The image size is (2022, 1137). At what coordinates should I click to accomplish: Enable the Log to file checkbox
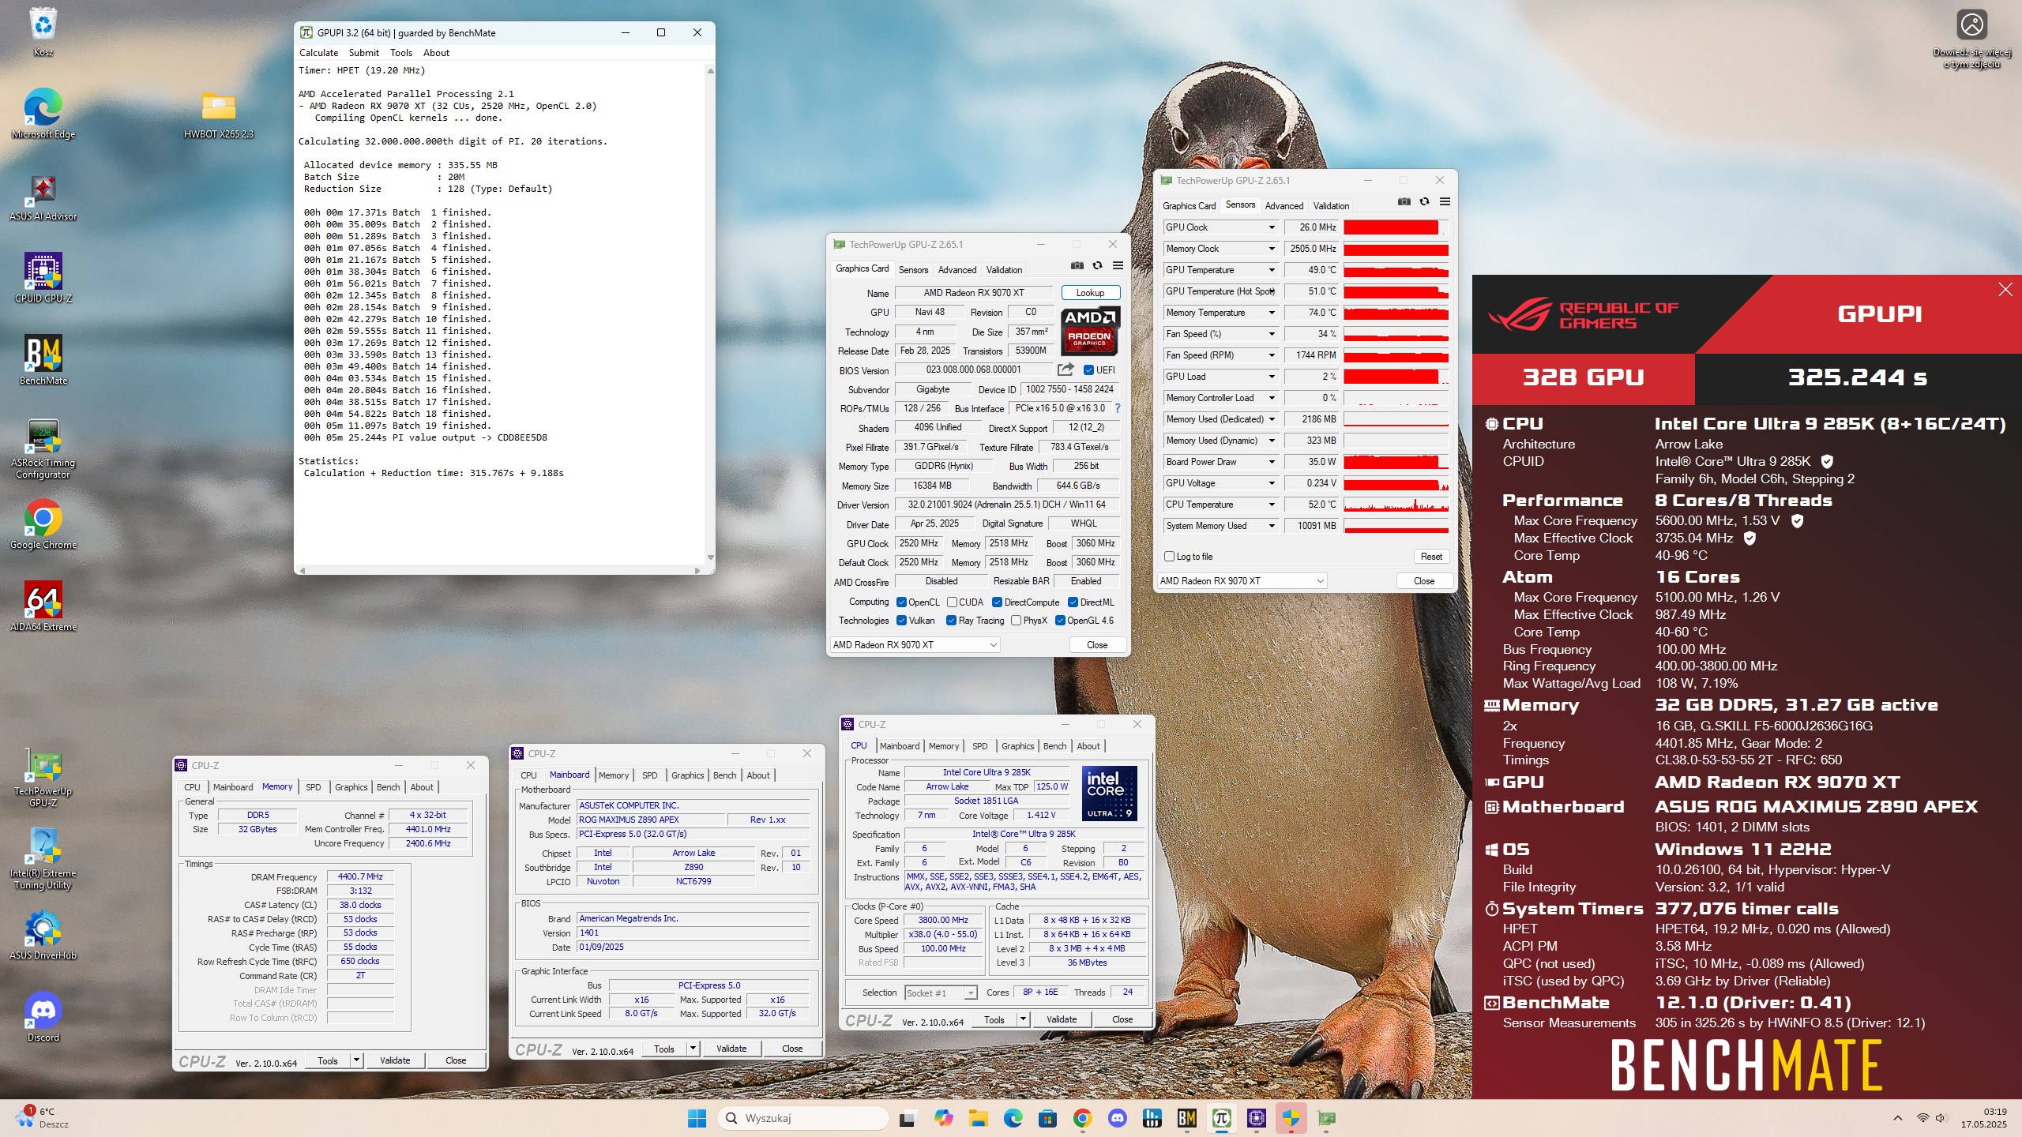tap(1169, 557)
